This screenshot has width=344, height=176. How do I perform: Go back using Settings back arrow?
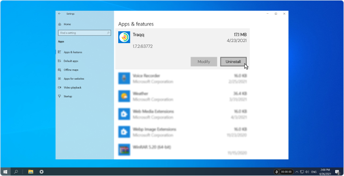click(x=60, y=14)
